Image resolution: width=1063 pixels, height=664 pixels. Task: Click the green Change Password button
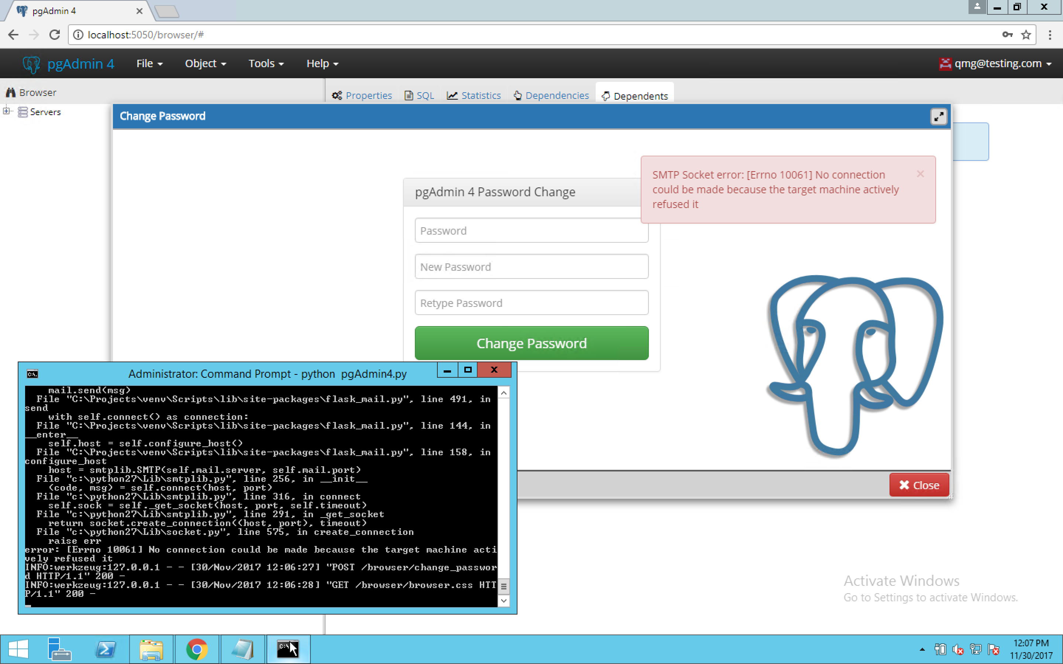531,343
